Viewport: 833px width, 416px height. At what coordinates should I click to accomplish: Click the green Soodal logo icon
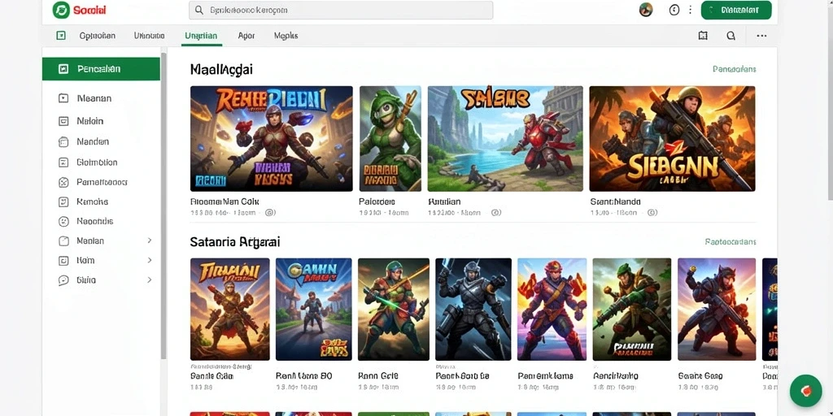61,10
